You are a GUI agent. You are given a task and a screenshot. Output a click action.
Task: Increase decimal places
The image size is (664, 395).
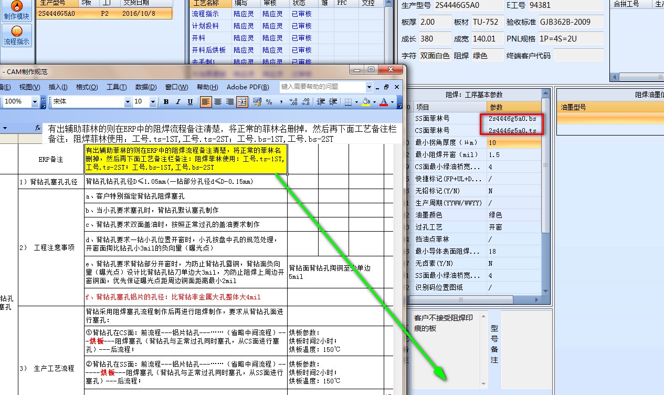pyautogui.click(x=294, y=102)
